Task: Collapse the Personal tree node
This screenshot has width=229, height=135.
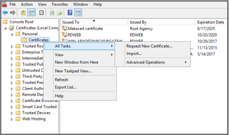Action: click(x=12, y=34)
